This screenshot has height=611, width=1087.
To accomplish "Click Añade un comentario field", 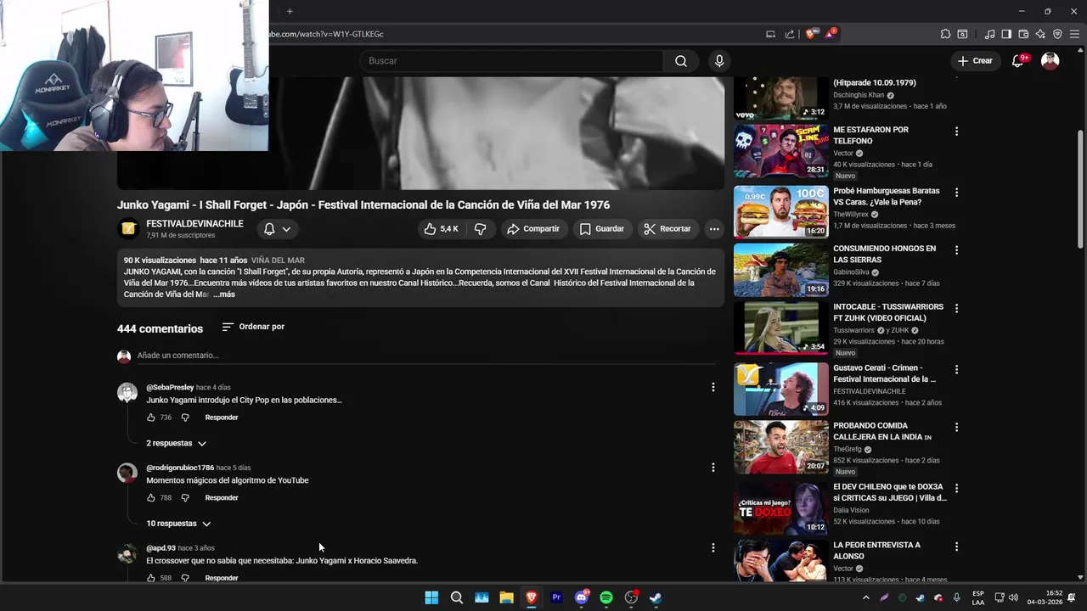I will 425,356.
